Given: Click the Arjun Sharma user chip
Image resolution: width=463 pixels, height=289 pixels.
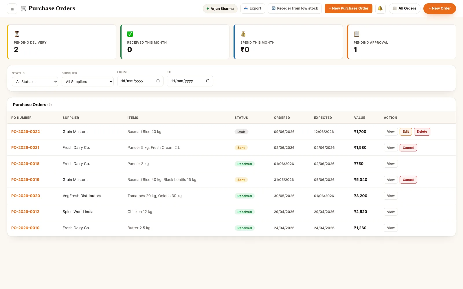Looking at the screenshot, I should [x=220, y=9].
